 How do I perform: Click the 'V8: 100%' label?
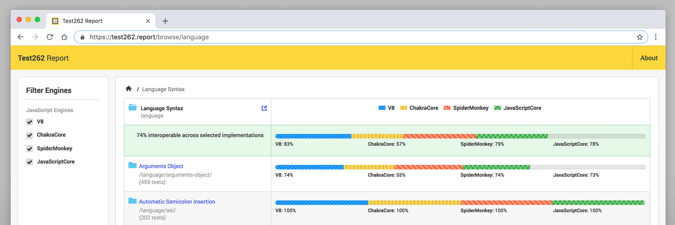tap(286, 210)
